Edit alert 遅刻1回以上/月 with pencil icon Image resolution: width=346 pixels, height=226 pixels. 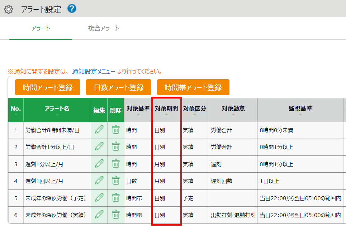[99, 181]
